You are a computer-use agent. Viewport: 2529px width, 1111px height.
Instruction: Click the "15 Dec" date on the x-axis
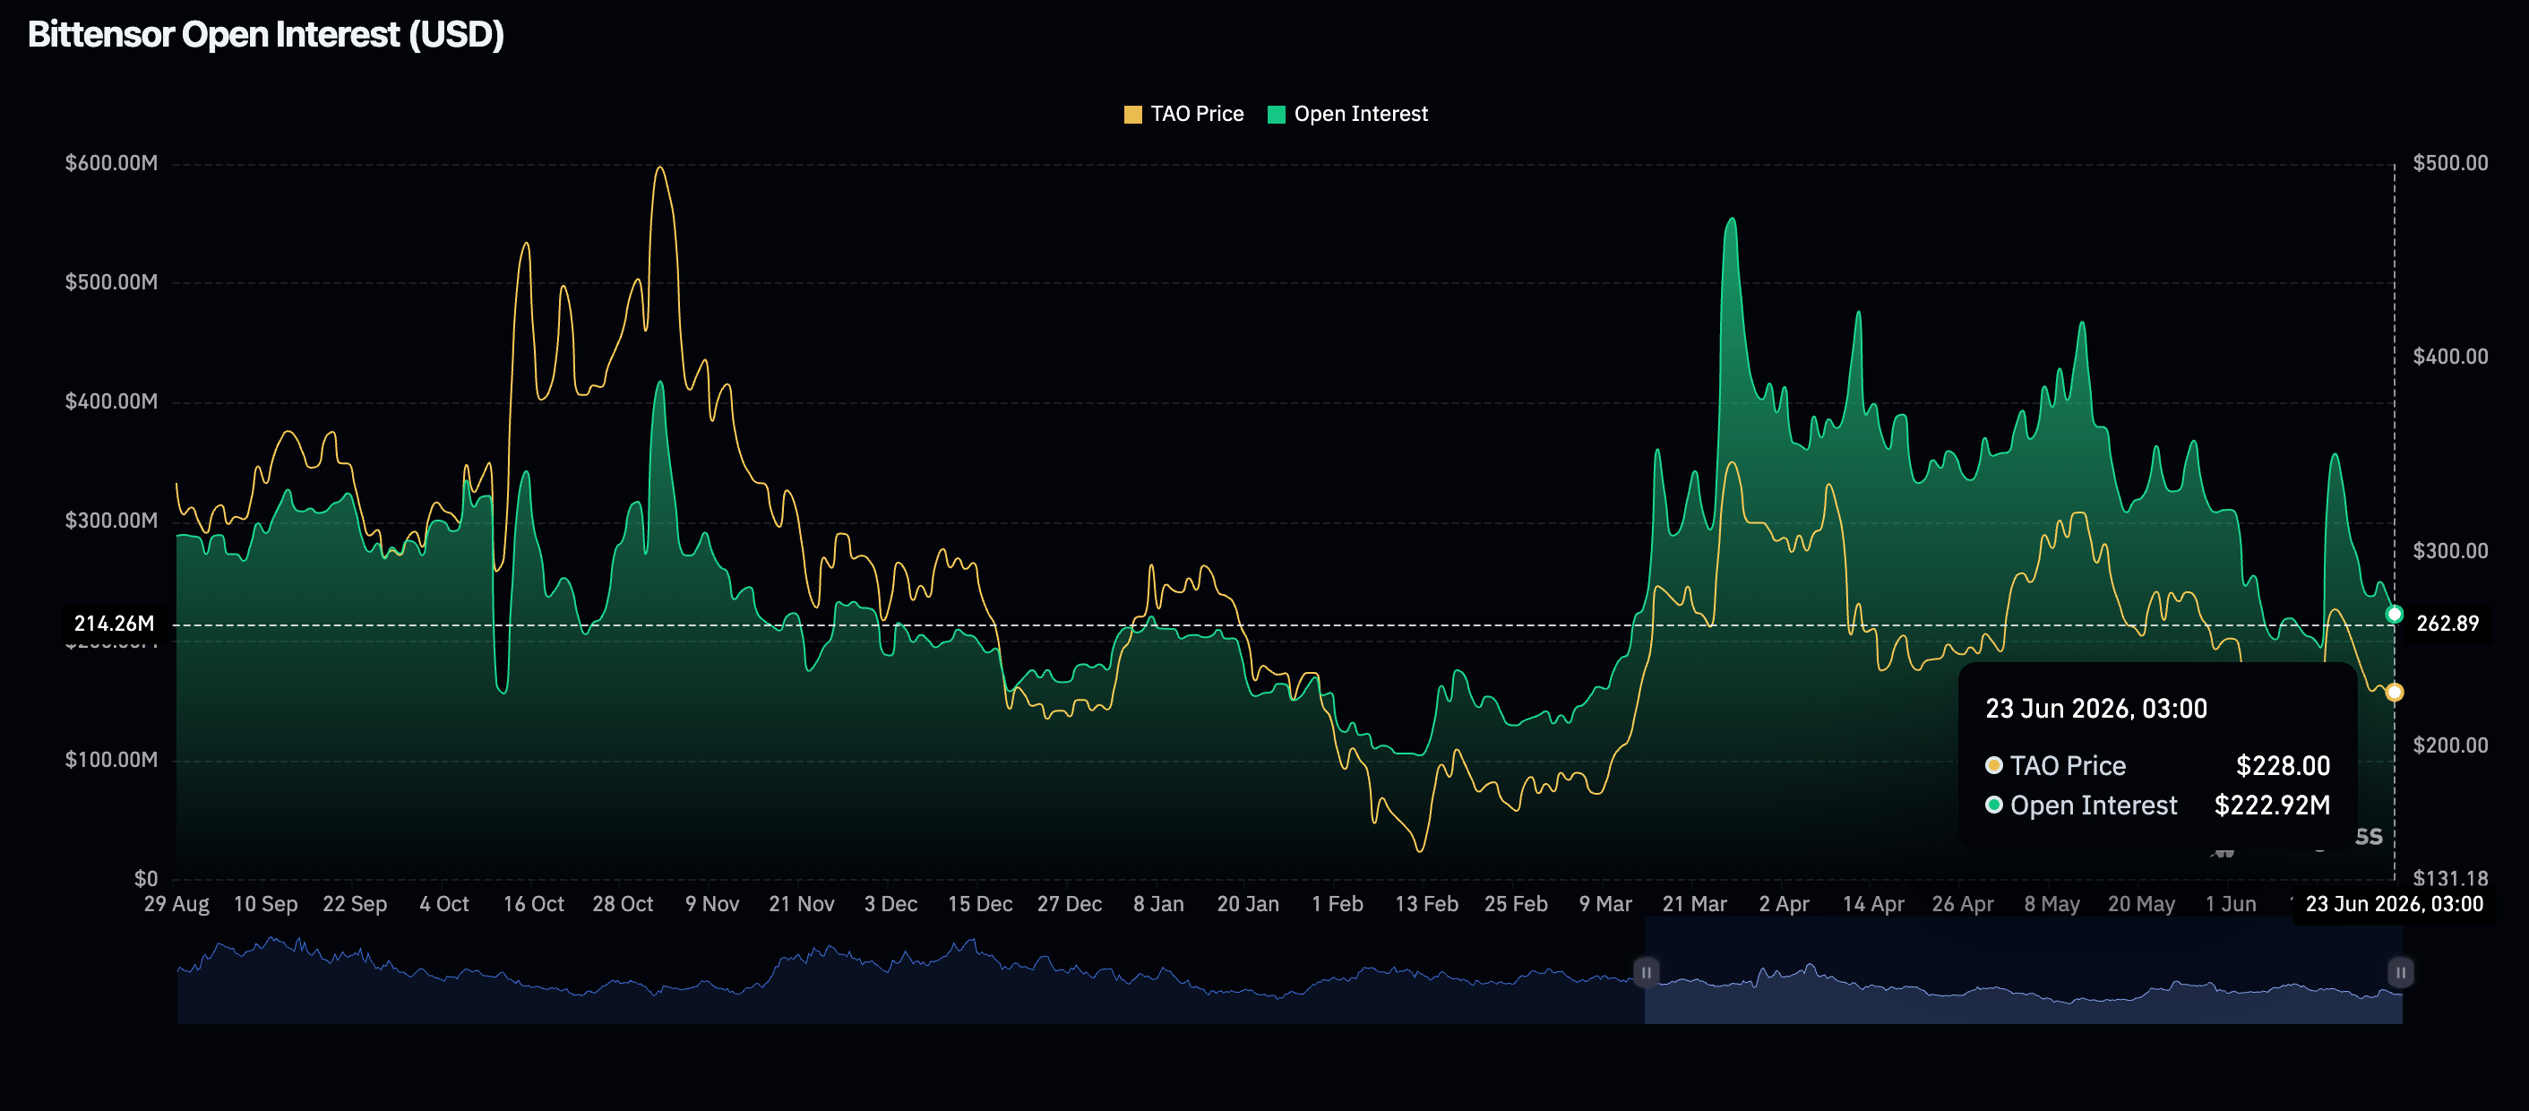click(x=980, y=904)
